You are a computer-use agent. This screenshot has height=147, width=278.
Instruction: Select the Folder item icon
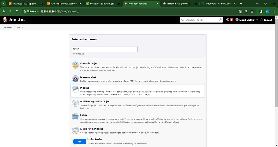tap(75, 117)
